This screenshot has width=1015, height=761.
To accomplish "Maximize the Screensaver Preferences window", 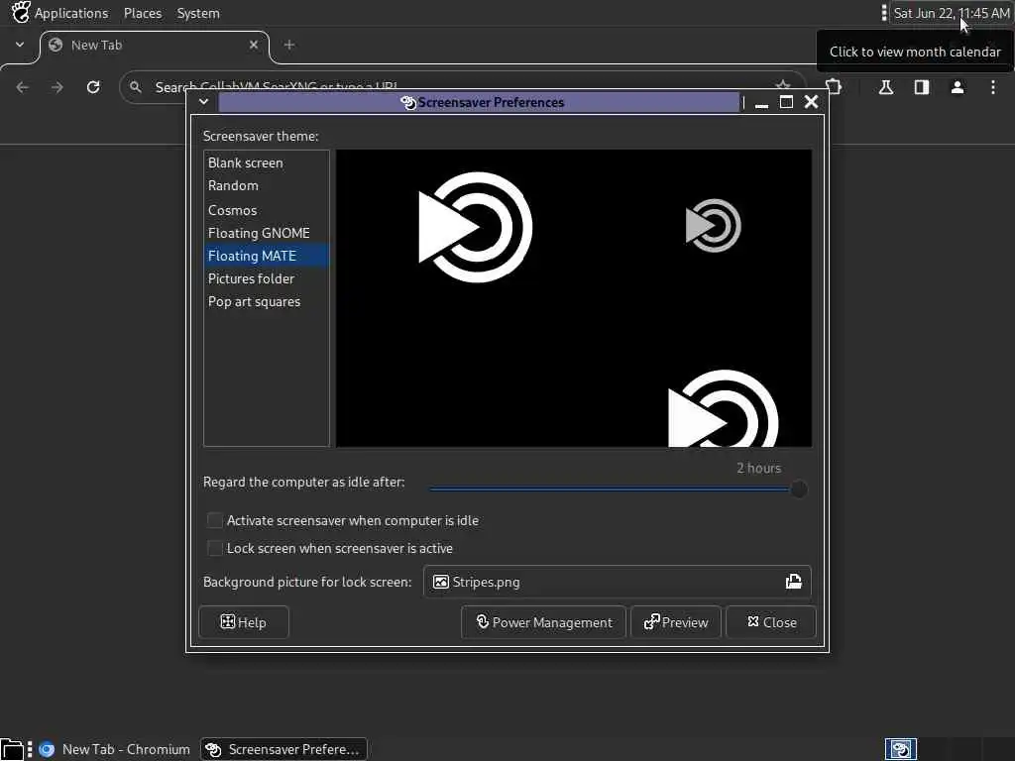I will coord(786,102).
